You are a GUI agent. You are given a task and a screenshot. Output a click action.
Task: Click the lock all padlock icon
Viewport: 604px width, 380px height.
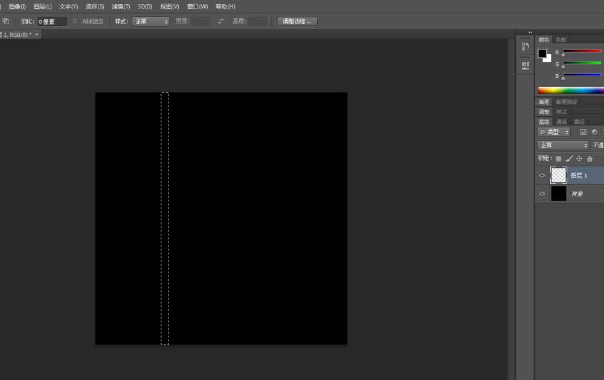pos(590,158)
